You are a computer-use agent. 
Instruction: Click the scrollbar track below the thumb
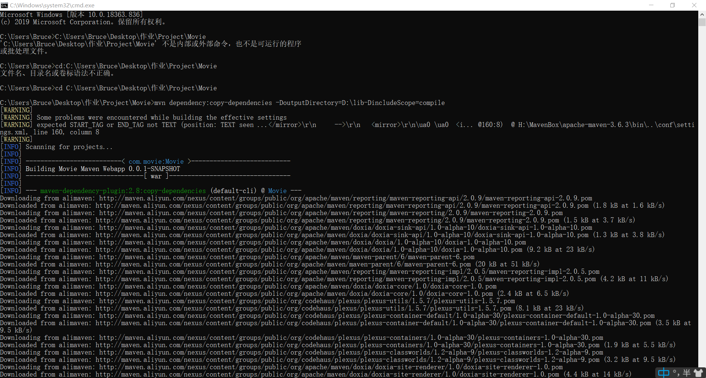tap(702, 183)
